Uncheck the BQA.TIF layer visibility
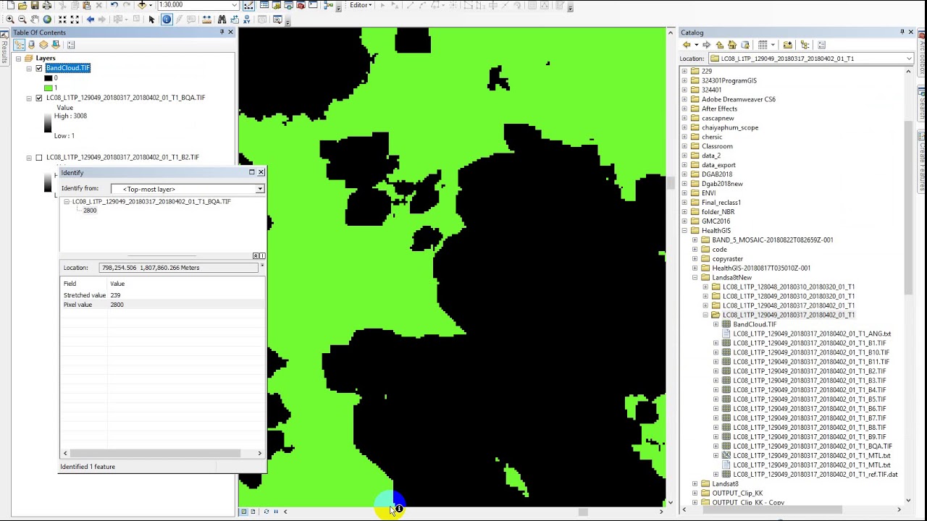Image resolution: width=927 pixels, height=521 pixels. (x=39, y=98)
